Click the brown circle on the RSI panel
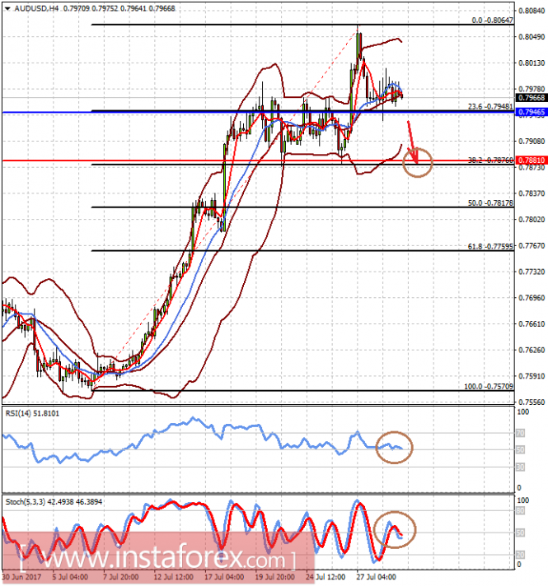Image resolution: width=548 pixels, height=586 pixels. tap(395, 447)
